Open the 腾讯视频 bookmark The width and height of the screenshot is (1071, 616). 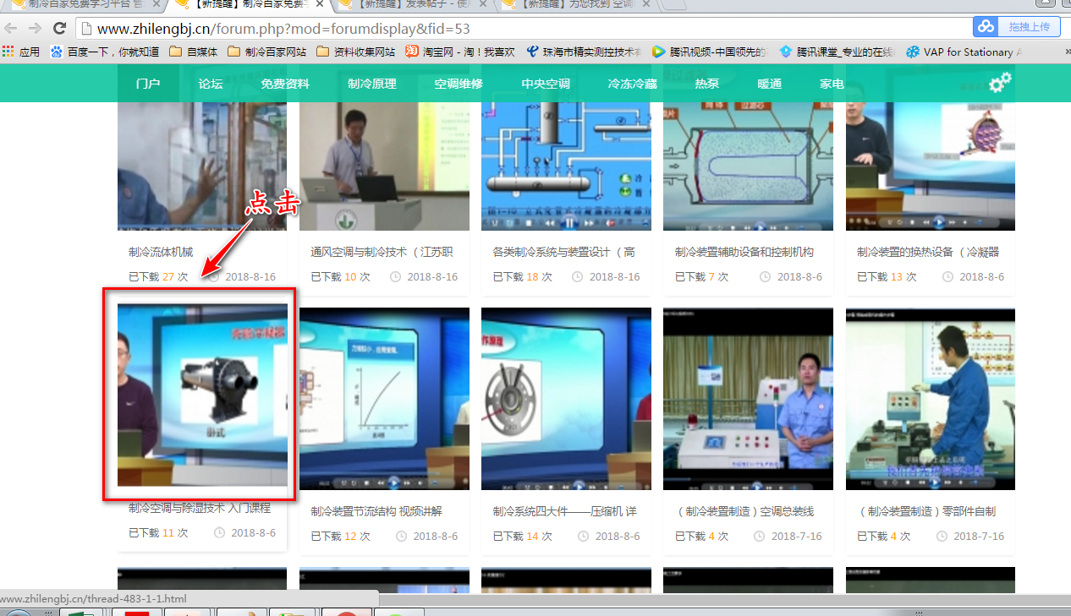(710, 52)
